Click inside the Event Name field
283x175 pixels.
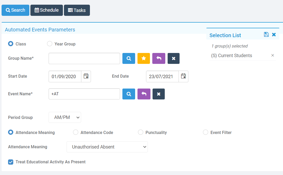[84, 94]
